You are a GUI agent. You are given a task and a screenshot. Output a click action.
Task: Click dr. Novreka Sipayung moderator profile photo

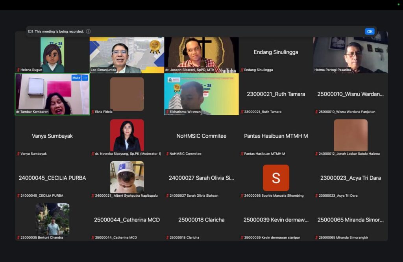click(x=127, y=135)
